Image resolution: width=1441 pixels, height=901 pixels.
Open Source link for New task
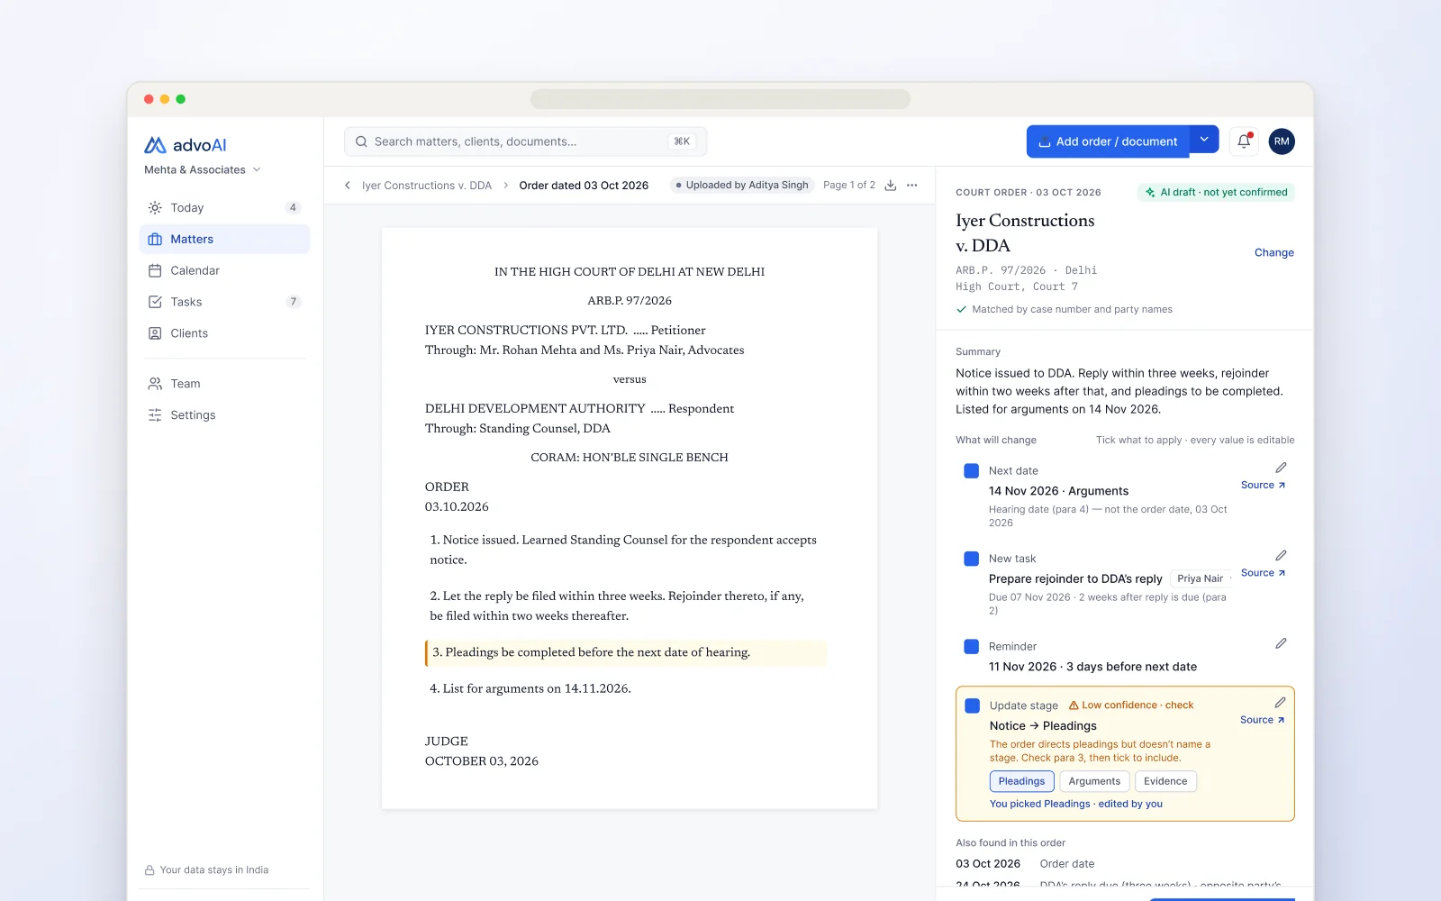[1263, 573]
